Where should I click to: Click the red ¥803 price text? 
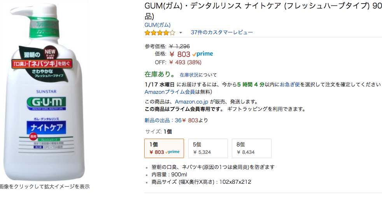(x=180, y=54)
